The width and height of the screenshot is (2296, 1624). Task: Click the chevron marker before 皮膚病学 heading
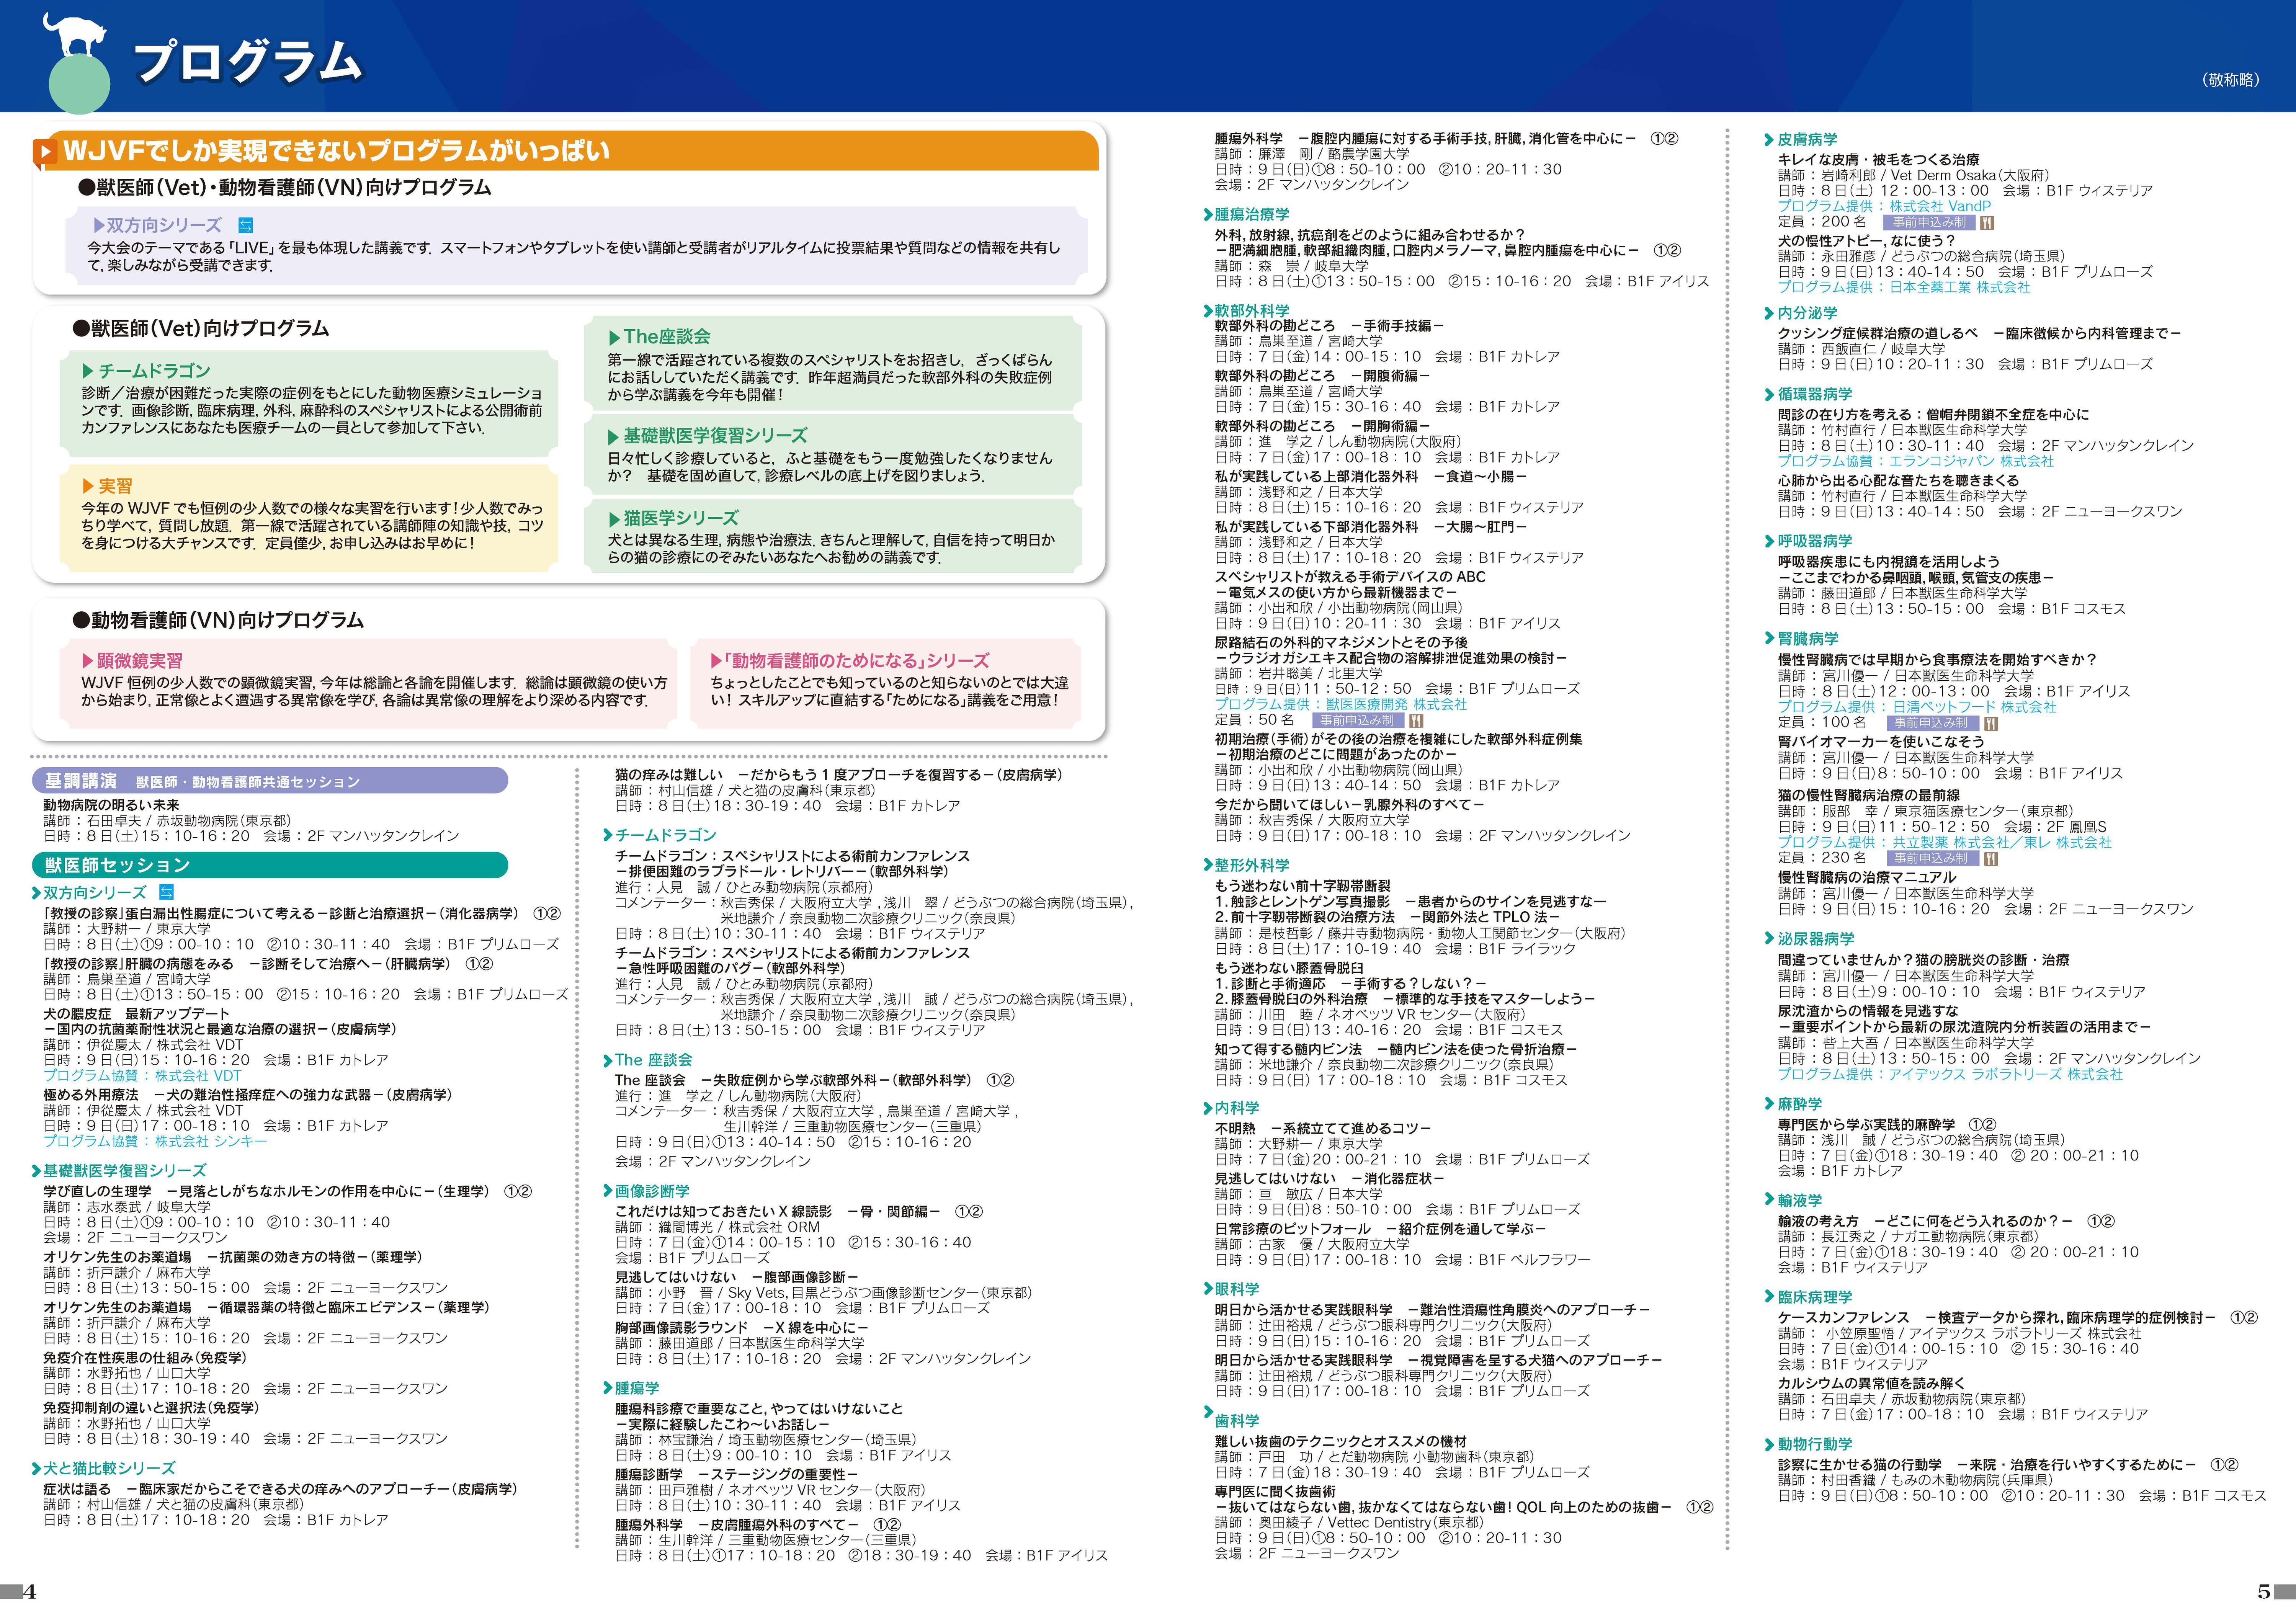click(x=1769, y=141)
